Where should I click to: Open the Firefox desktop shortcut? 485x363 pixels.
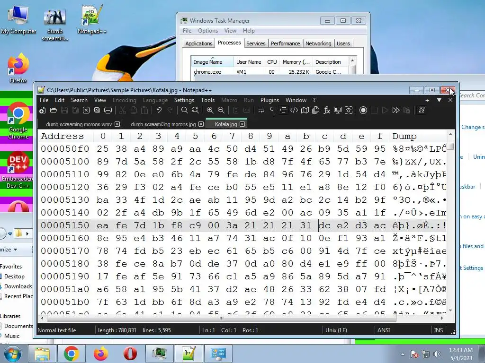[x=18, y=69]
